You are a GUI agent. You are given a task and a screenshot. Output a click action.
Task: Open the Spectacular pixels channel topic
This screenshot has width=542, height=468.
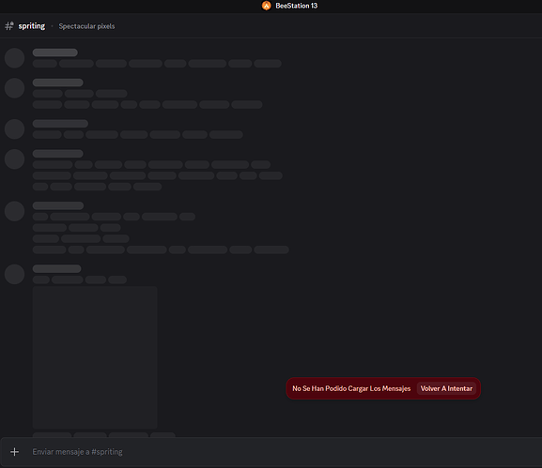[x=86, y=26]
